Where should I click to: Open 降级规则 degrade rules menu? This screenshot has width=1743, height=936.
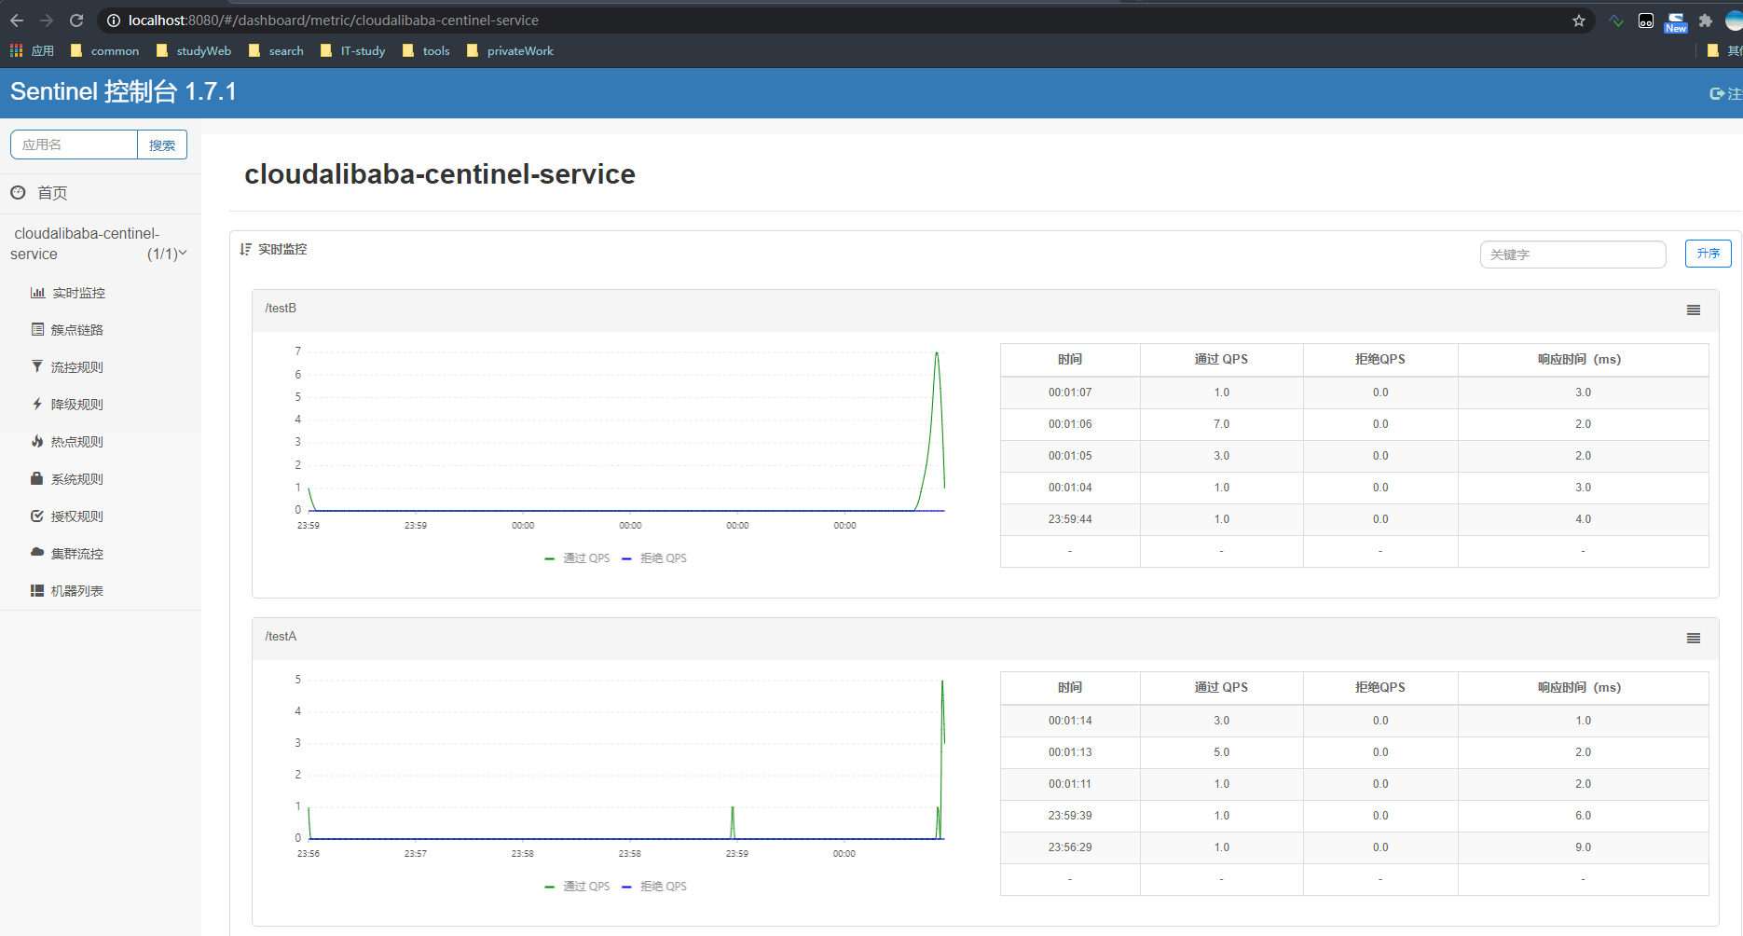pyautogui.click(x=67, y=405)
